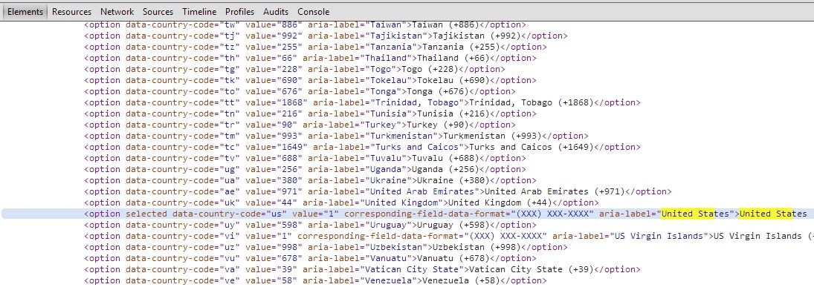The width and height of the screenshot is (814, 290).
Task: Switch to the Elements tab
Action: [25, 11]
